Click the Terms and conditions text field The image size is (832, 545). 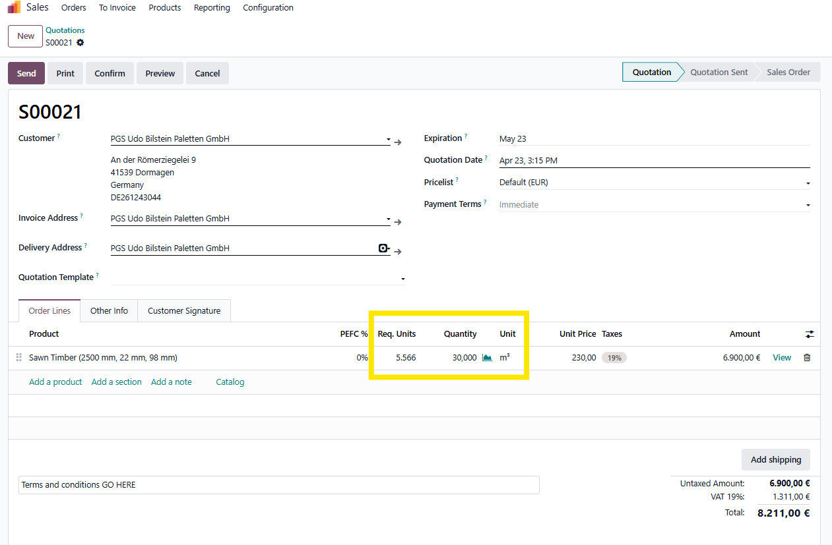click(278, 485)
